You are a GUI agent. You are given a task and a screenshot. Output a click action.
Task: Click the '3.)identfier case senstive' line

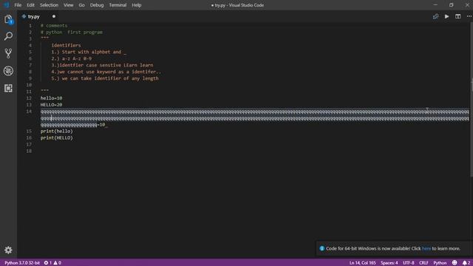102,65
